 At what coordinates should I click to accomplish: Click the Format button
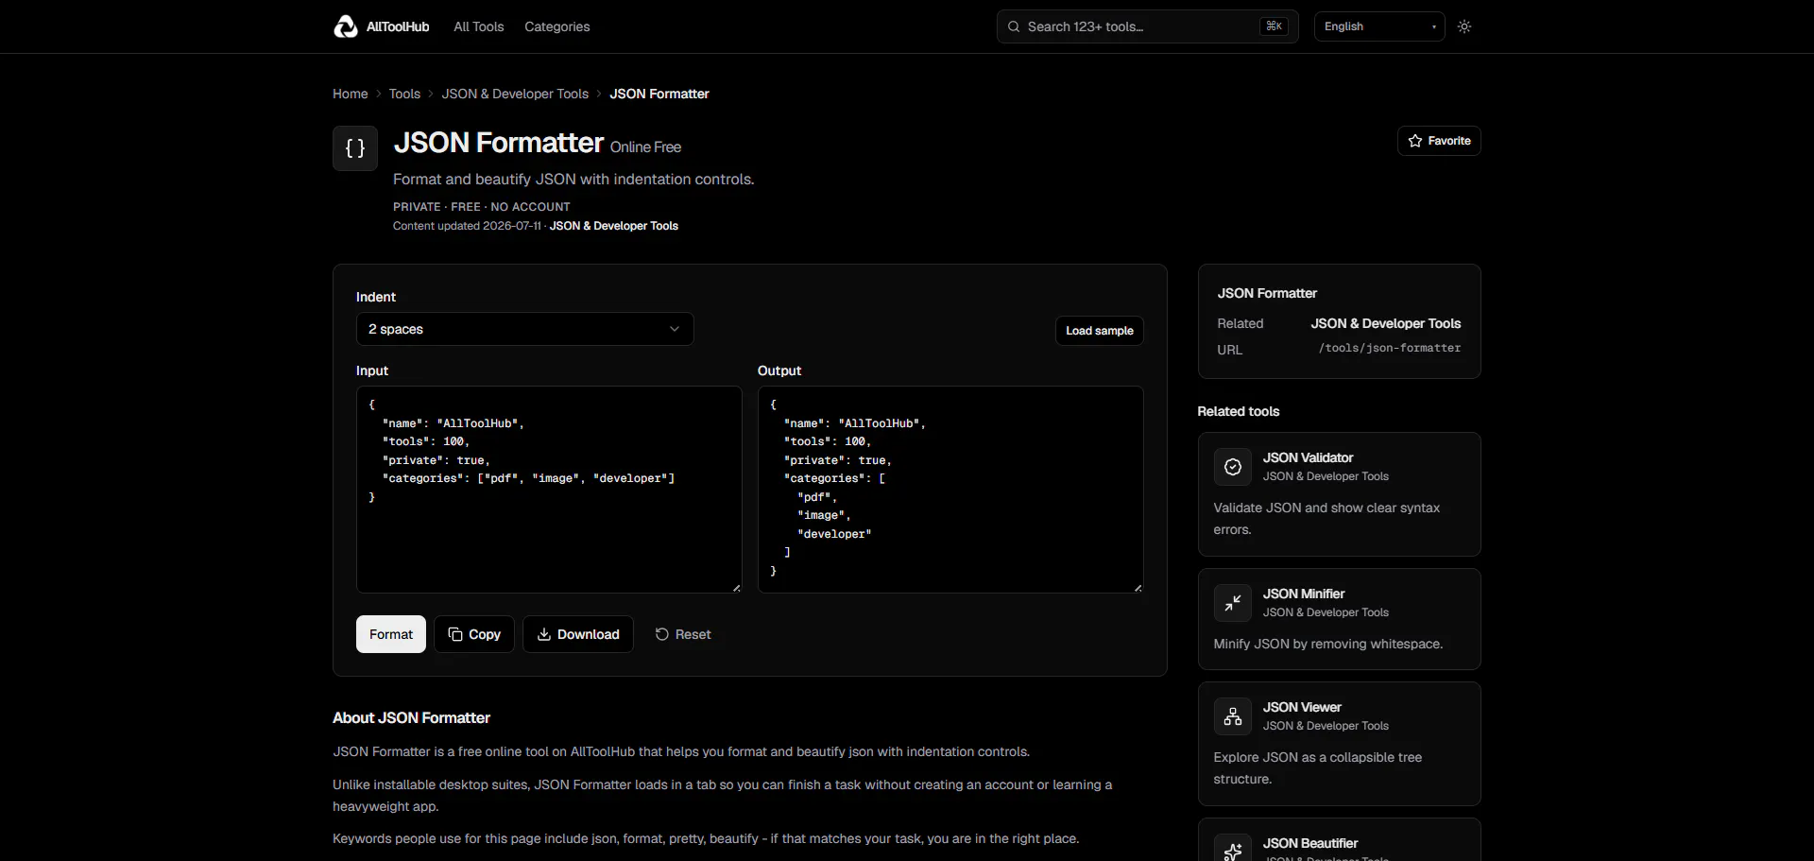[x=391, y=634]
